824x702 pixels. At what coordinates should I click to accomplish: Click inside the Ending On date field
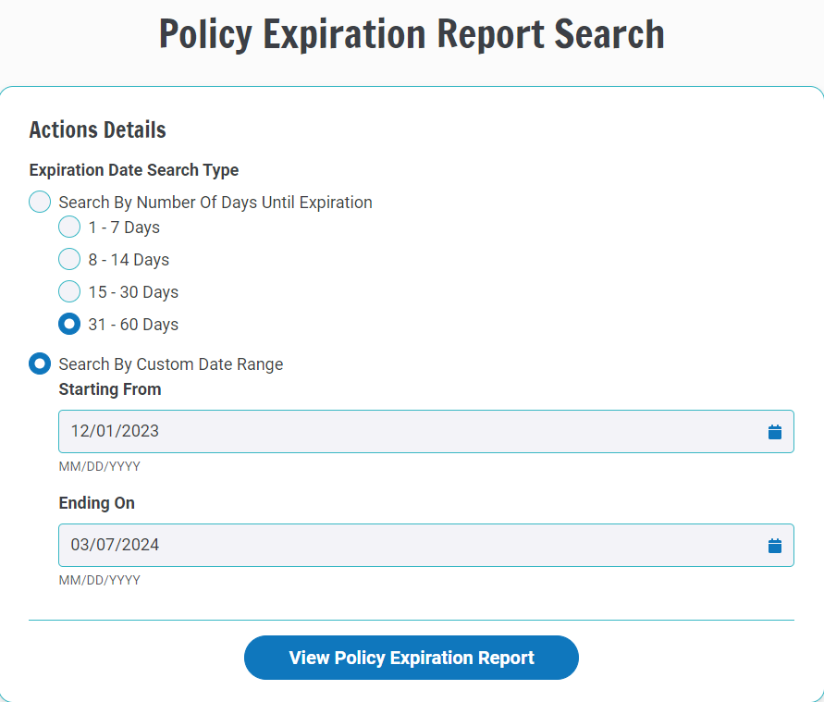click(370, 545)
